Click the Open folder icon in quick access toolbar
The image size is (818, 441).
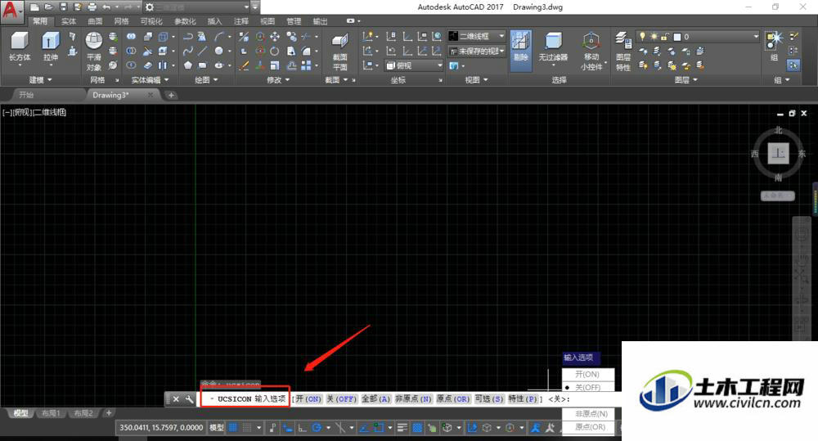pos(49,7)
